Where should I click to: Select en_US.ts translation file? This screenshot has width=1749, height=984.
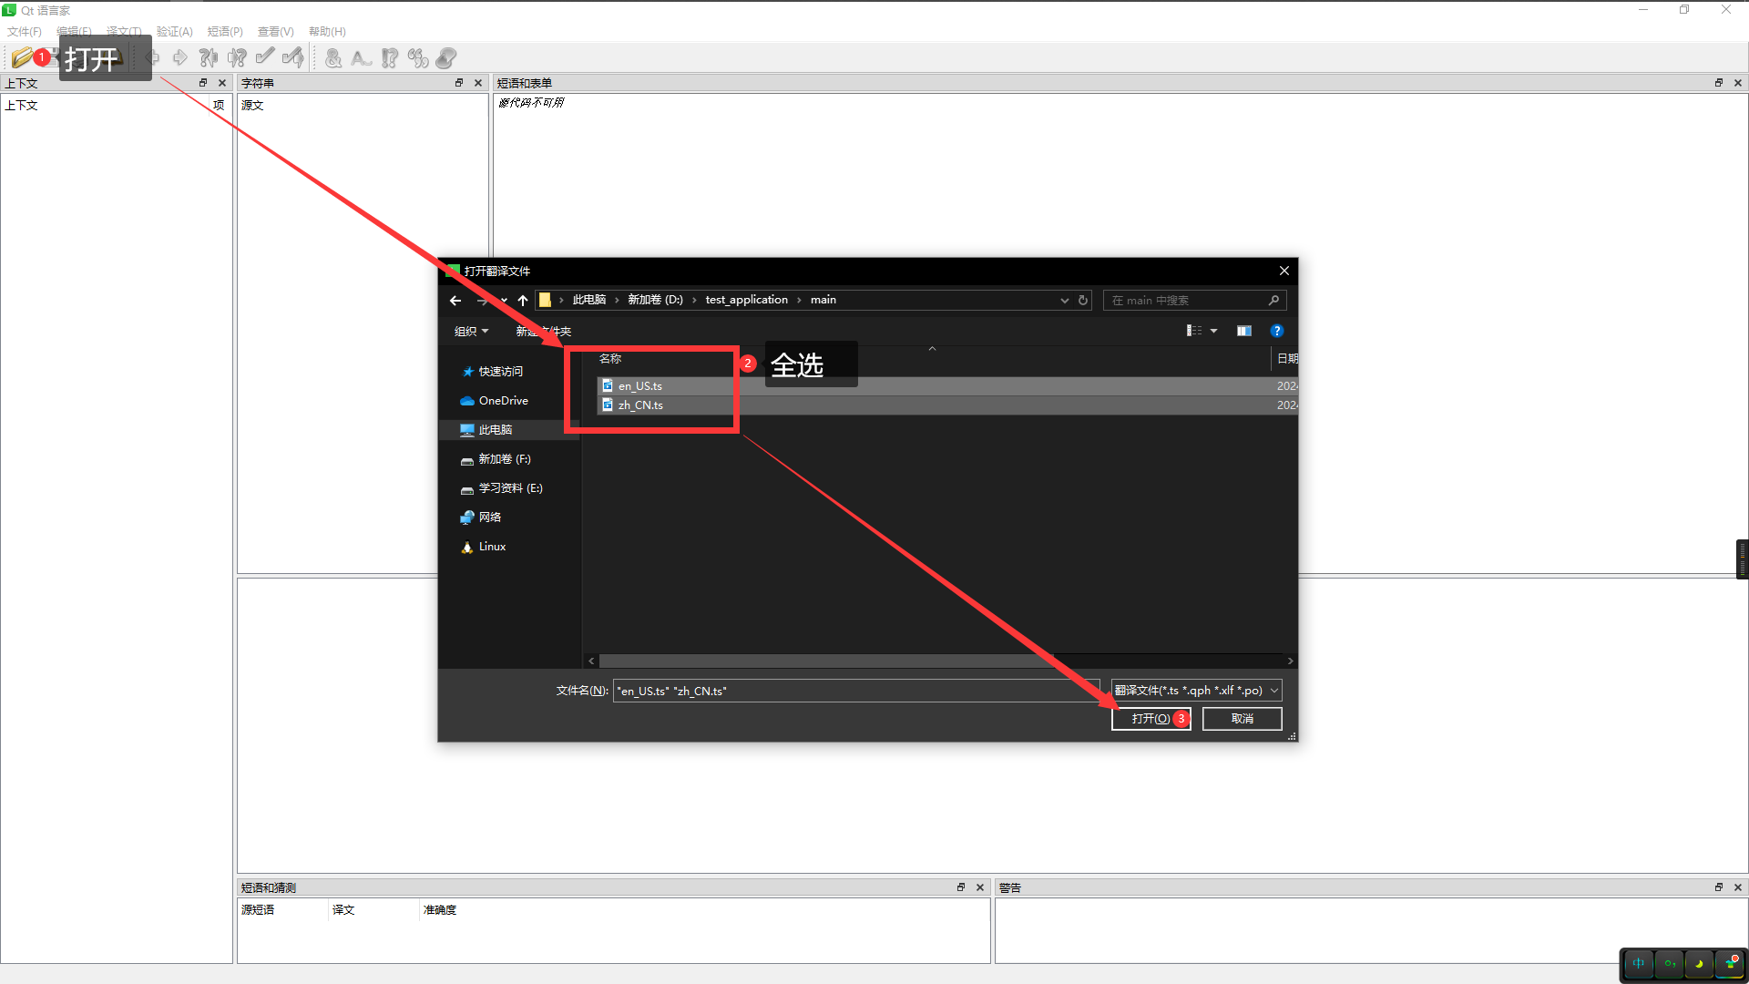(x=640, y=384)
